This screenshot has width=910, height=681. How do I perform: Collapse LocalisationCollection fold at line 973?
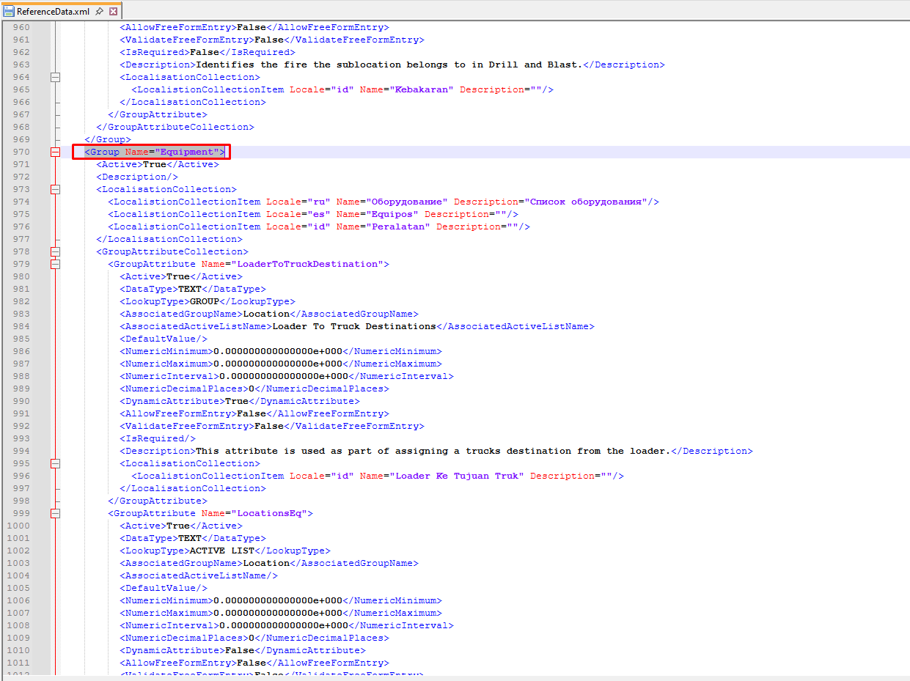(x=55, y=189)
